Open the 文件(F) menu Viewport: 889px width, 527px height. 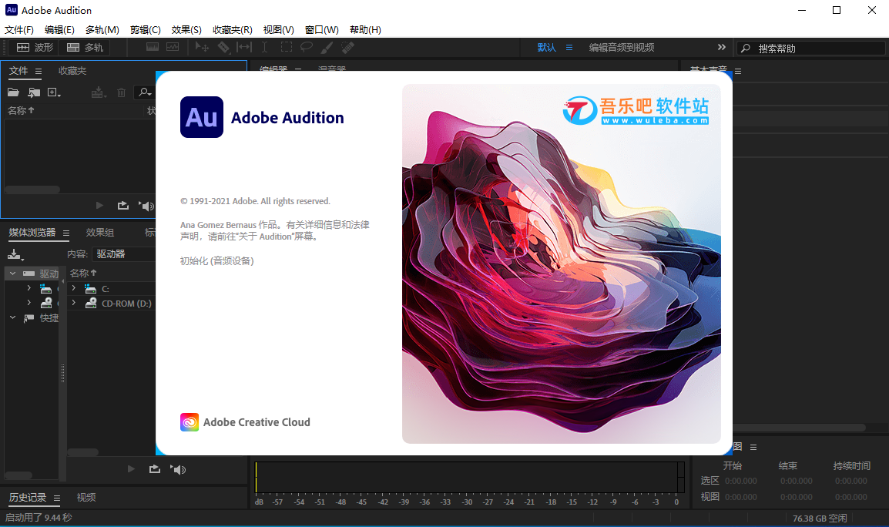pyautogui.click(x=19, y=29)
